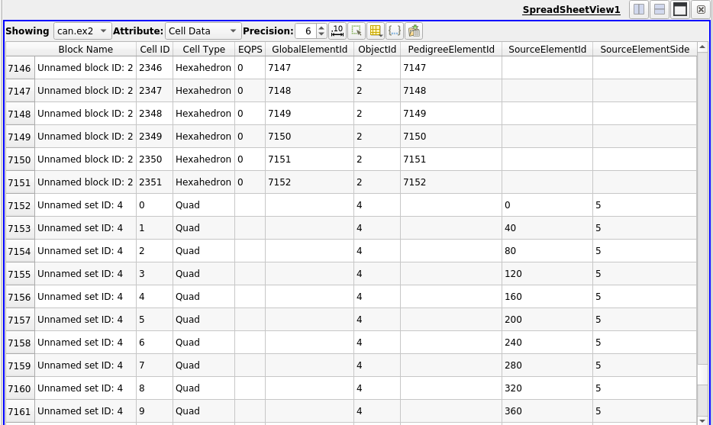Open the Attribute Cell Data dropdown
Image resolution: width=713 pixels, height=425 pixels.
click(x=203, y=31)
